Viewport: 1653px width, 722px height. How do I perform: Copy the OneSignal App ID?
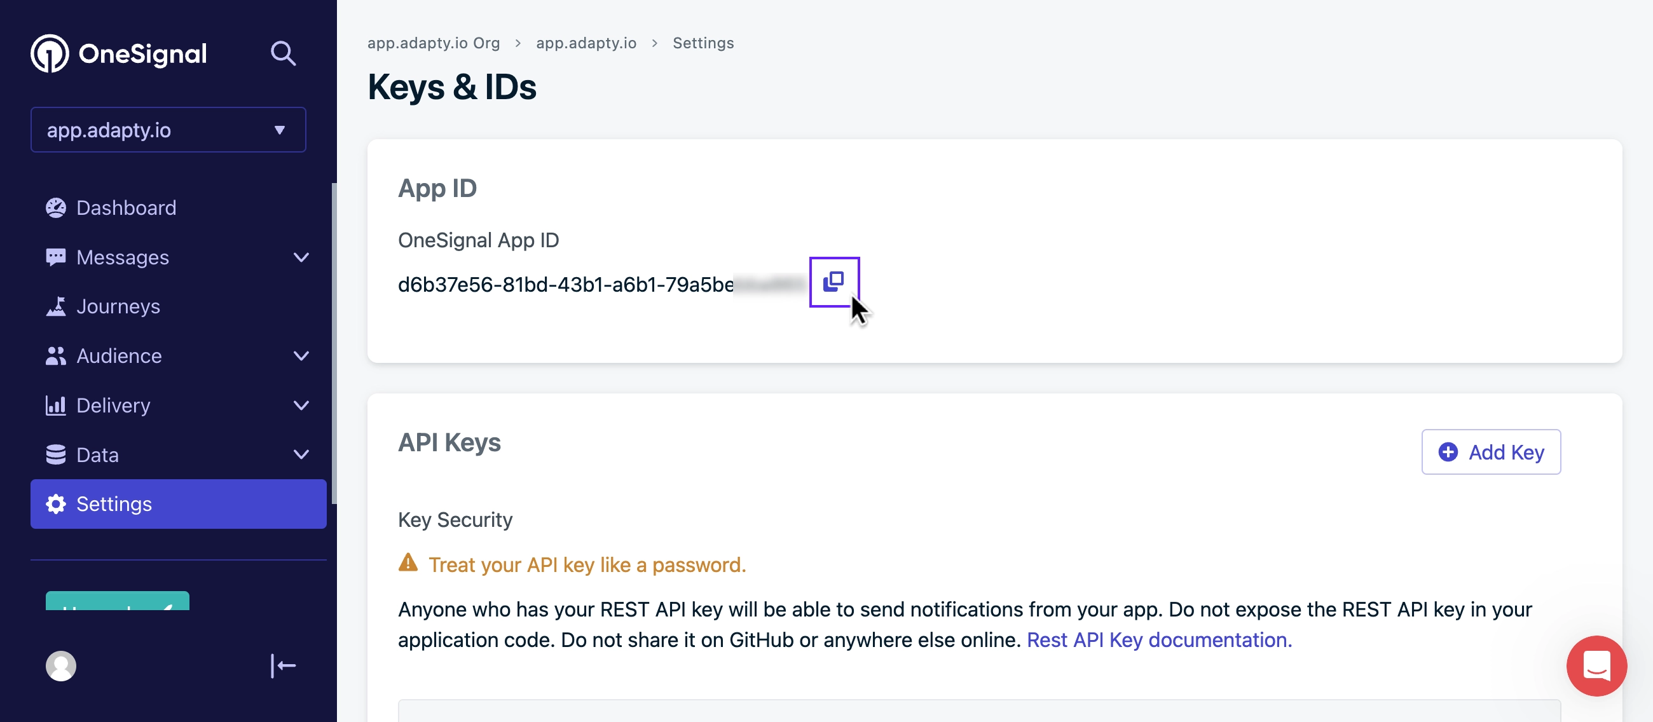(833, 282)
